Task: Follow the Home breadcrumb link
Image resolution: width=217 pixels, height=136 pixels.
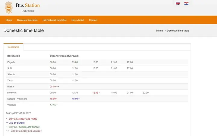Action: point(159,31)
